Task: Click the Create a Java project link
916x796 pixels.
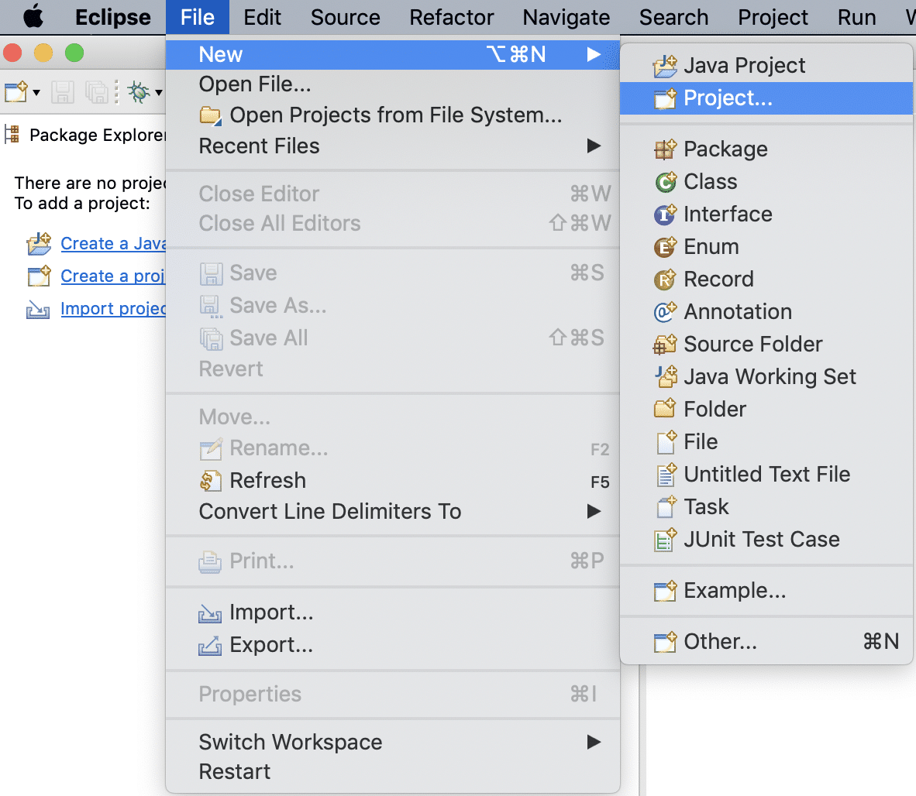Action: click(113, 243)
